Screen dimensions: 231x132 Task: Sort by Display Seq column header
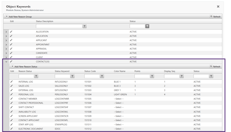pos(170,71)
